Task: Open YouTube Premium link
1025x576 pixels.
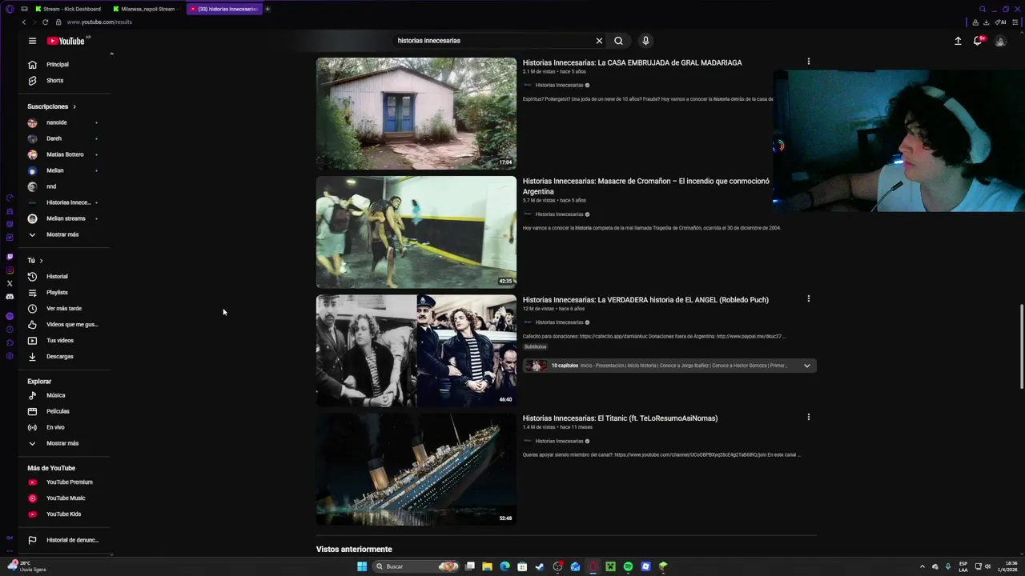Action: tap(64, 482)
